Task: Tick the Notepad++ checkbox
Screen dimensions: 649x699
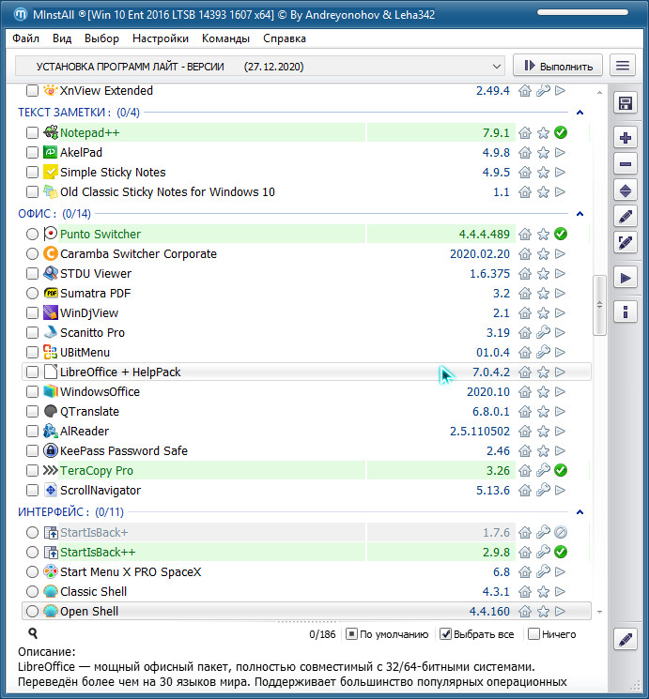Action: pos(32,133)
